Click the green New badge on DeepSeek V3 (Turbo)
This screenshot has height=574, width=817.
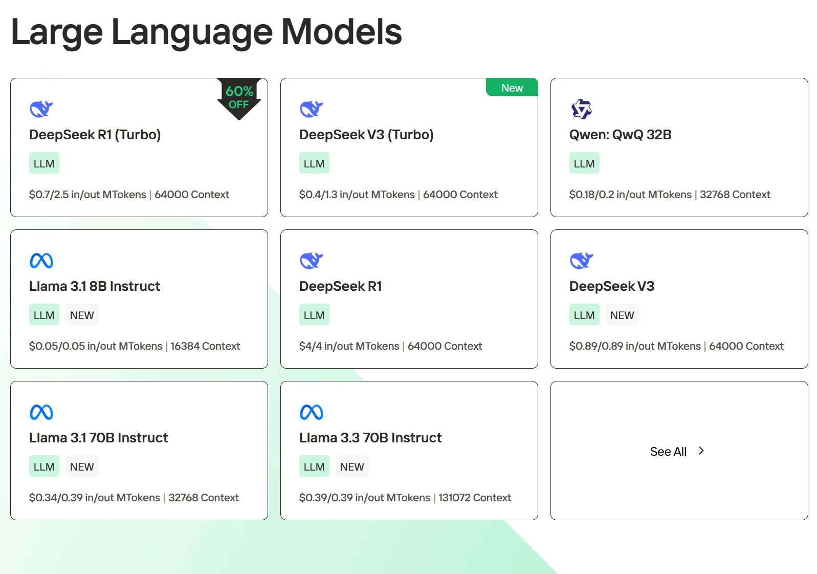[512, 88]
